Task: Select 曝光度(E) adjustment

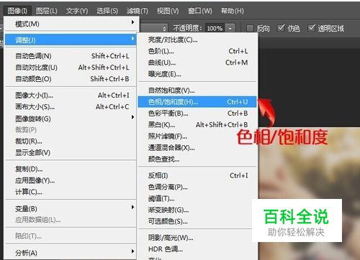Action: point(197,74)
